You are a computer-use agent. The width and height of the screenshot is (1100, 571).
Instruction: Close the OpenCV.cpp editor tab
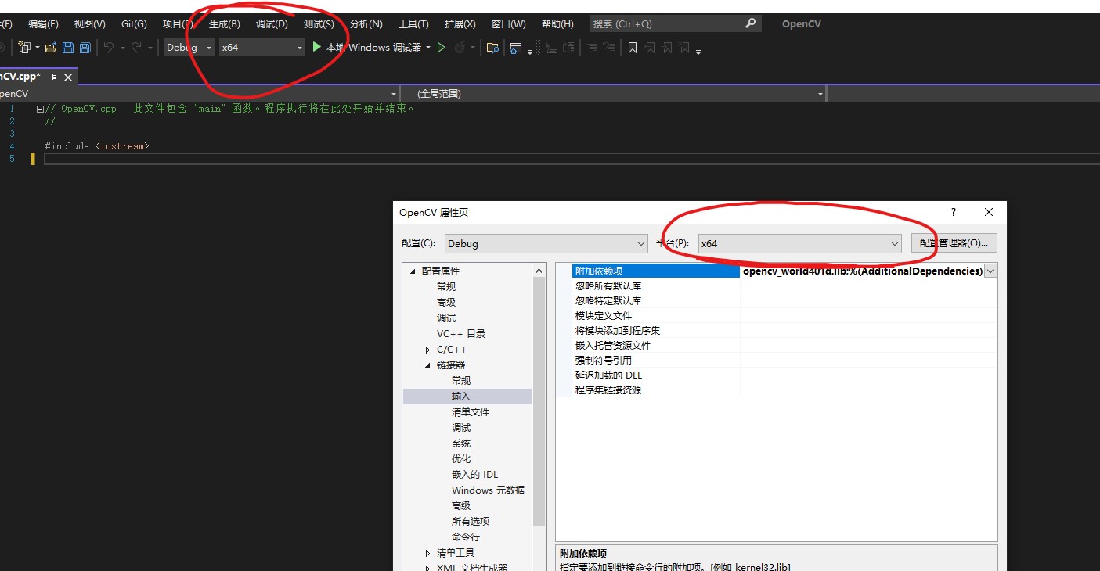[68, 77]
